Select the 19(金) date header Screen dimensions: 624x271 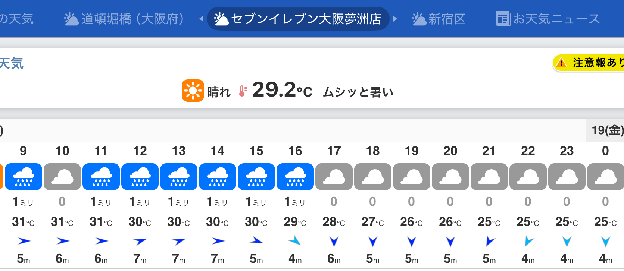[607, 130]
